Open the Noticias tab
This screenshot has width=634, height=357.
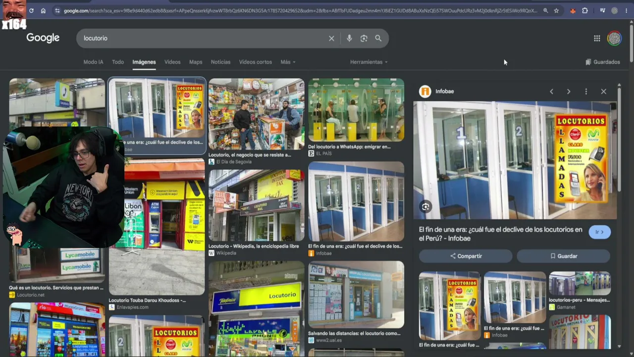coord(220,62)
